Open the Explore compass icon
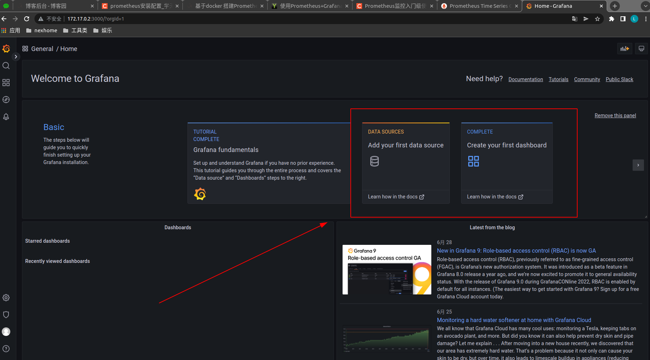The image size is (650, 360). coord(6,100)
